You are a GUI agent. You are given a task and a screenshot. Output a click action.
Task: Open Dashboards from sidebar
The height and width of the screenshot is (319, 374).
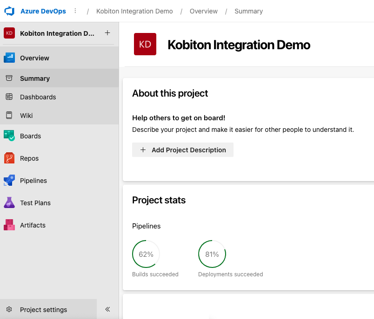pos(60,97)
